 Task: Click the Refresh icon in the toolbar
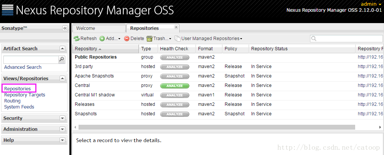(77, 39)
